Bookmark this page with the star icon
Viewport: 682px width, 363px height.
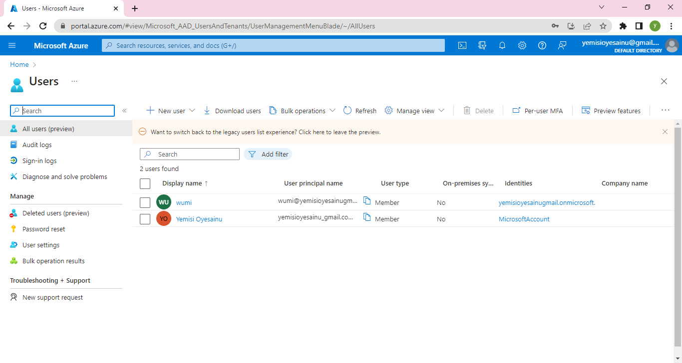(x=603, y=26)
